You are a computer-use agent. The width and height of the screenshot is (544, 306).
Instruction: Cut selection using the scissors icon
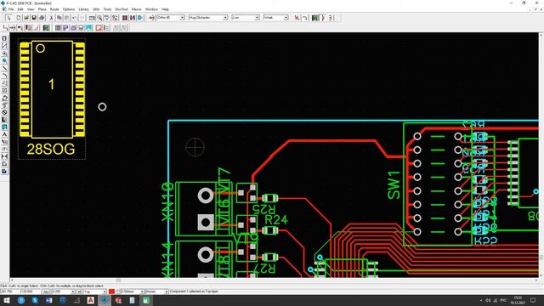tap(51, 18)
